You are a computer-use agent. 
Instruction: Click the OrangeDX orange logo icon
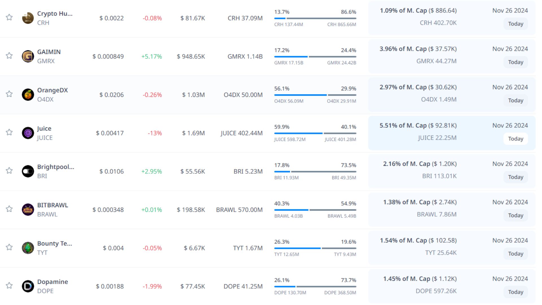click(x=28, y=95)
